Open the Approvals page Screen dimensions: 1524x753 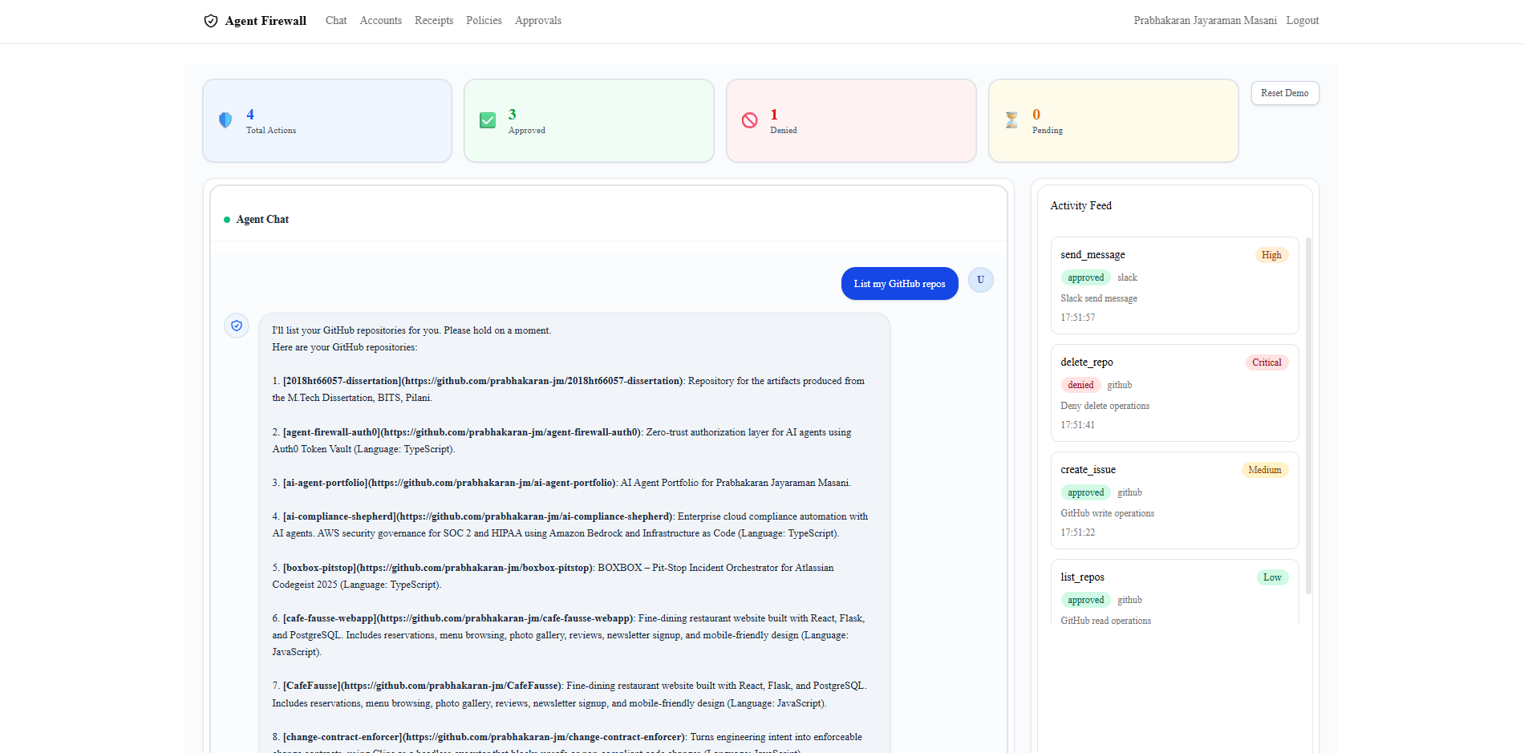click(x=538, y=21)
